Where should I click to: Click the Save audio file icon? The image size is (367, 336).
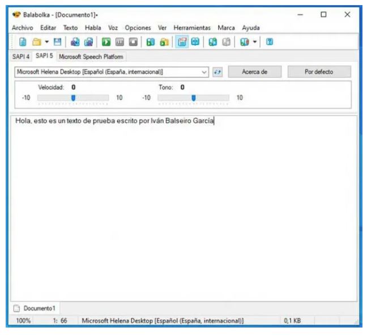75,42
